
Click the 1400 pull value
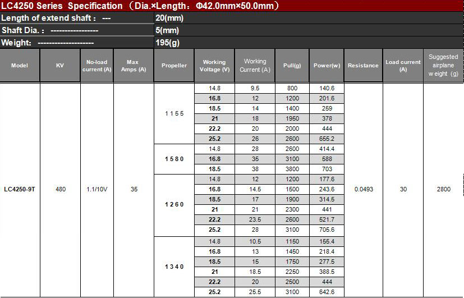point(292,108)
